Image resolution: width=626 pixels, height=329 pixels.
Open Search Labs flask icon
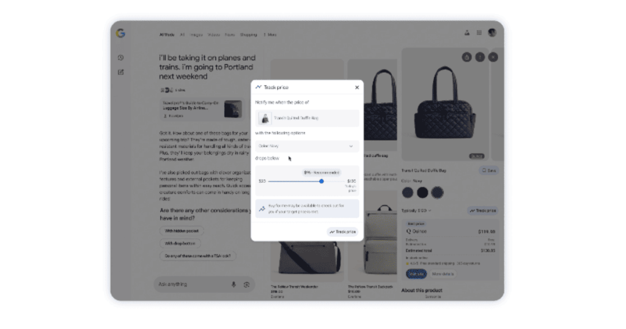pyautogui.click(x=466, y=33)
